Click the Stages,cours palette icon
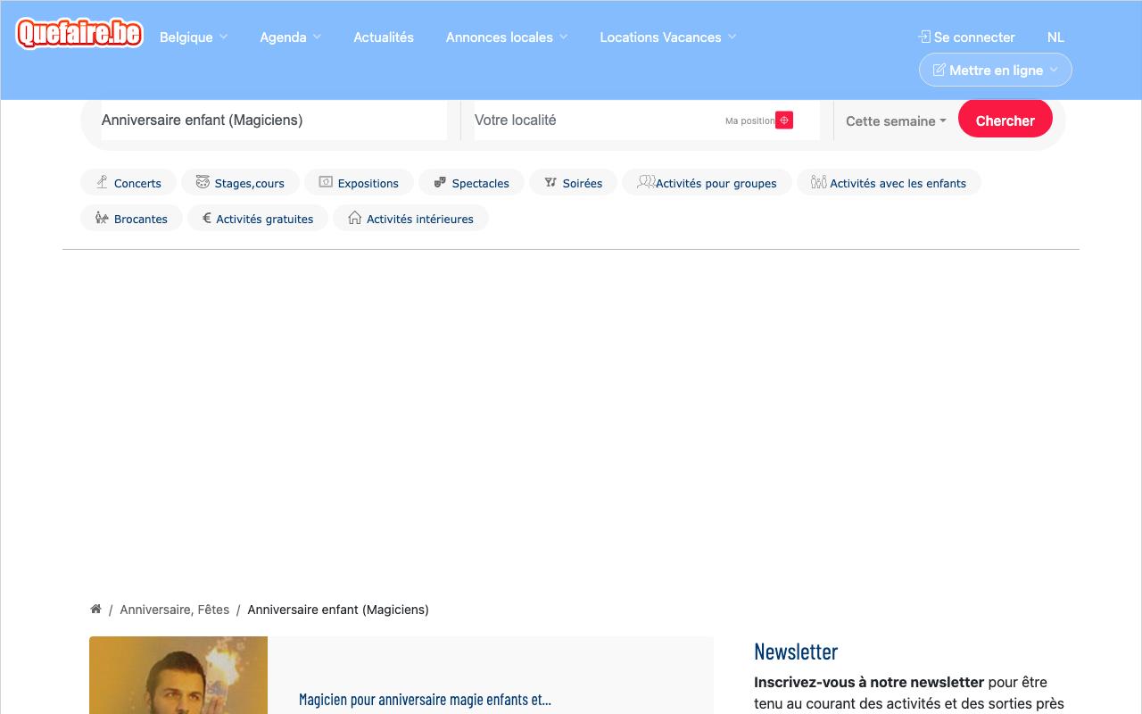 203,182
